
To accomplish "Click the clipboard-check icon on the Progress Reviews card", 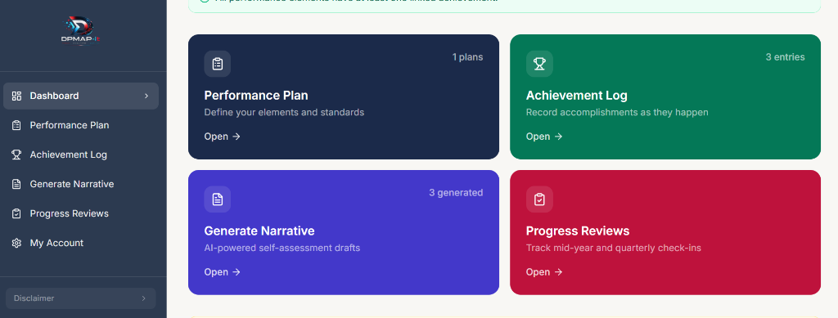I will tap(539, 199).
